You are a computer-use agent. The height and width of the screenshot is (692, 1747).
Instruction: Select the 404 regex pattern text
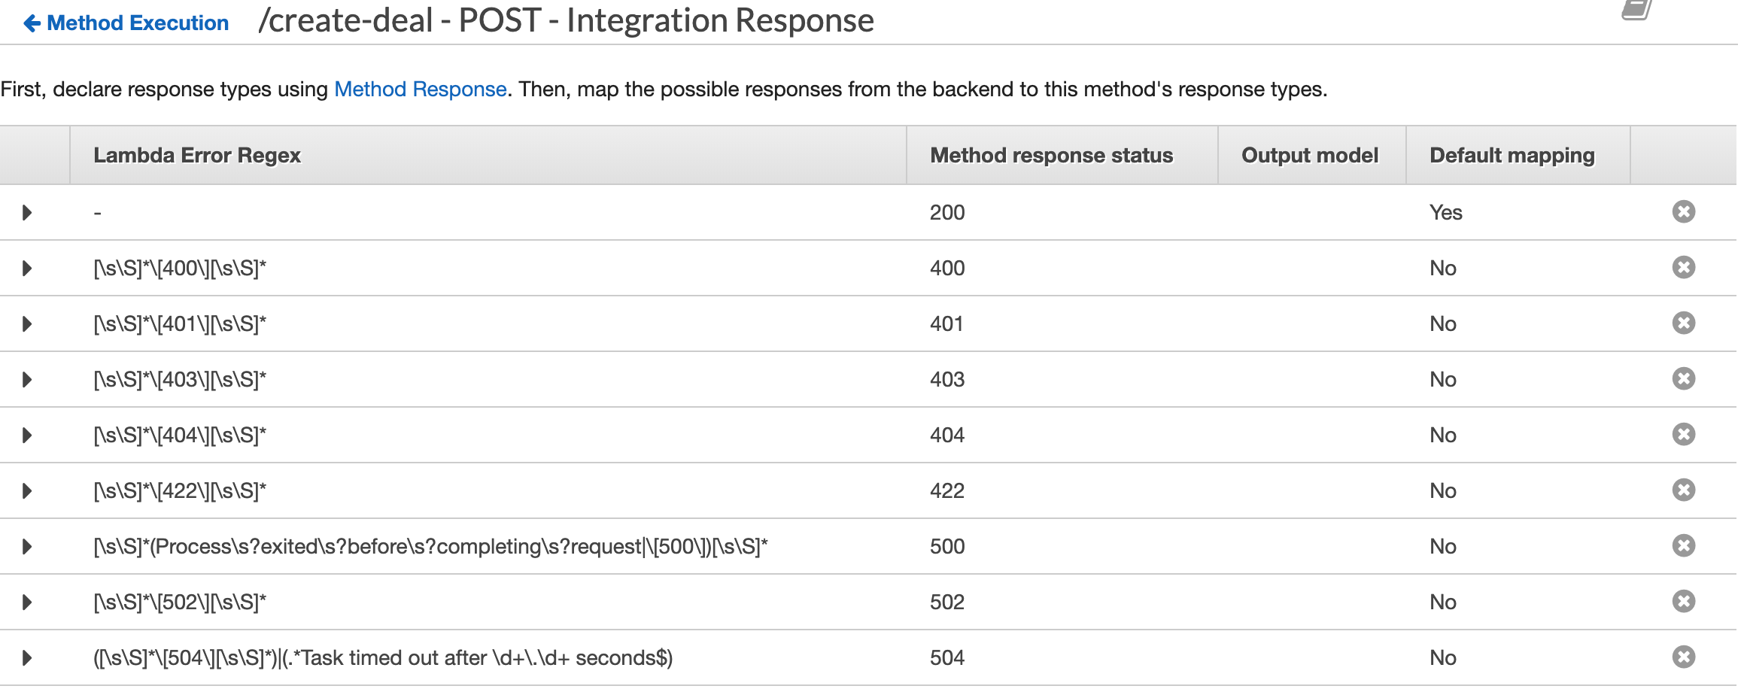[180, 436]
